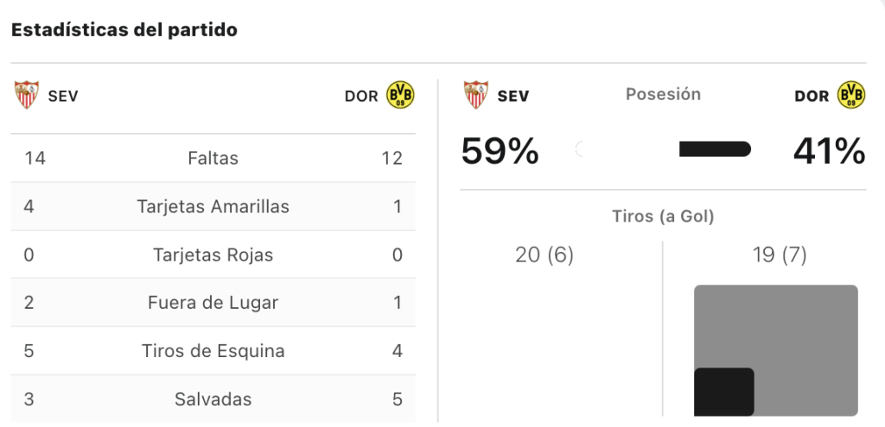This screenshot has height=427, width=885.
Task: Click the DOR team name in stats table
Action: tap(361, 97)
